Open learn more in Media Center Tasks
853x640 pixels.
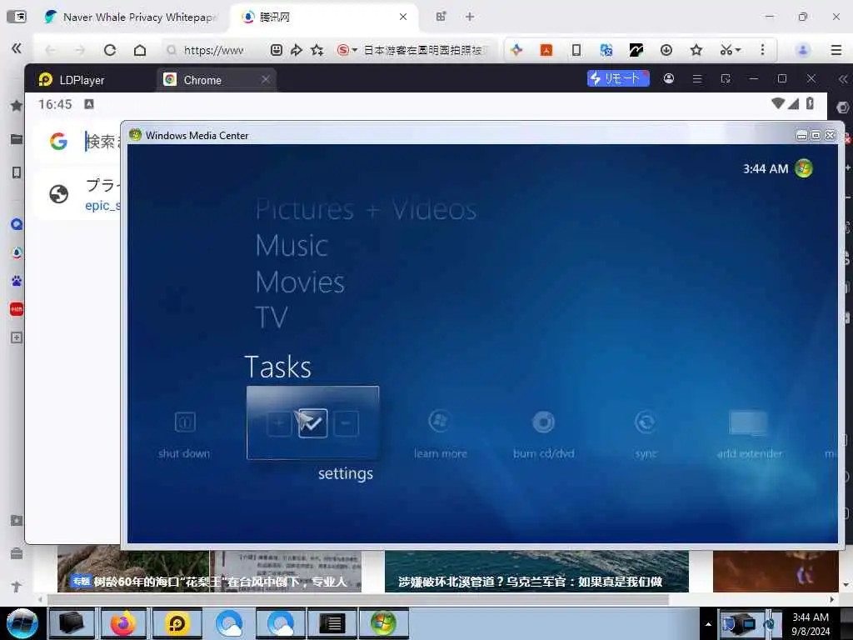[440, 435]
